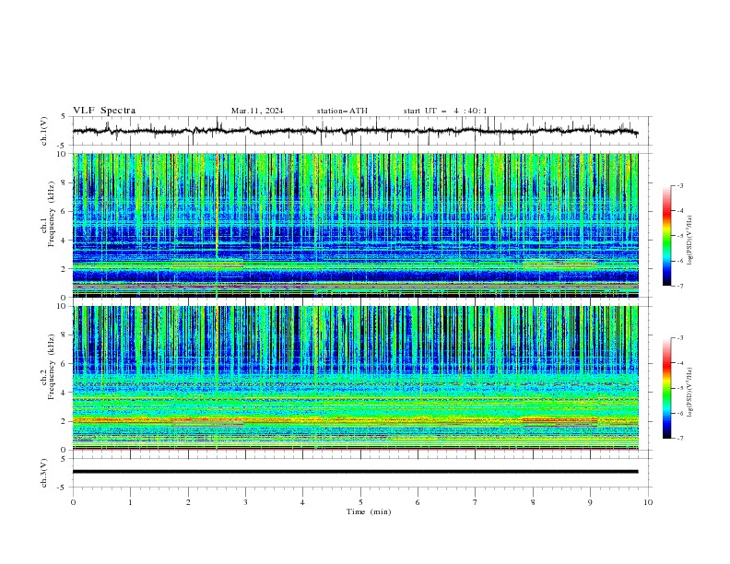The height and width of the screenshot is (564, 730).
Task: Click the ch.1 PSD color scale bar
Action: click(x=666, y=236)
